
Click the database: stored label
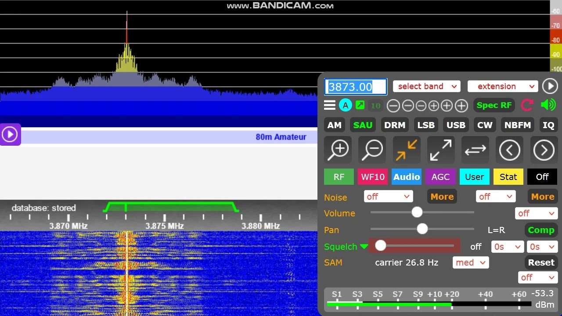coord(44,208)
